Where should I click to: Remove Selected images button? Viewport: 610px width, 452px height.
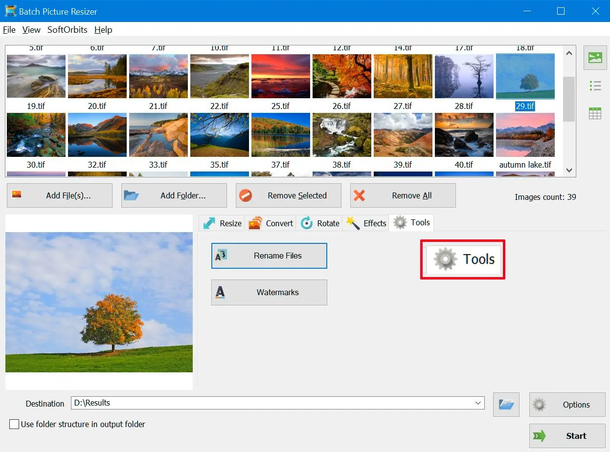pos(289,195)
